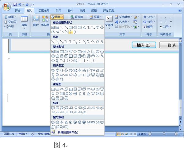Select flowchart decision diamond in 流程图

[62, 89]
